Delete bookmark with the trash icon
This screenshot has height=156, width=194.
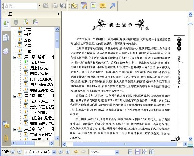click(16, 22)
